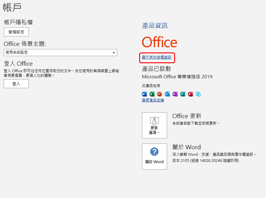
Task: Click the Access app icon
Action: coord(190,94)
